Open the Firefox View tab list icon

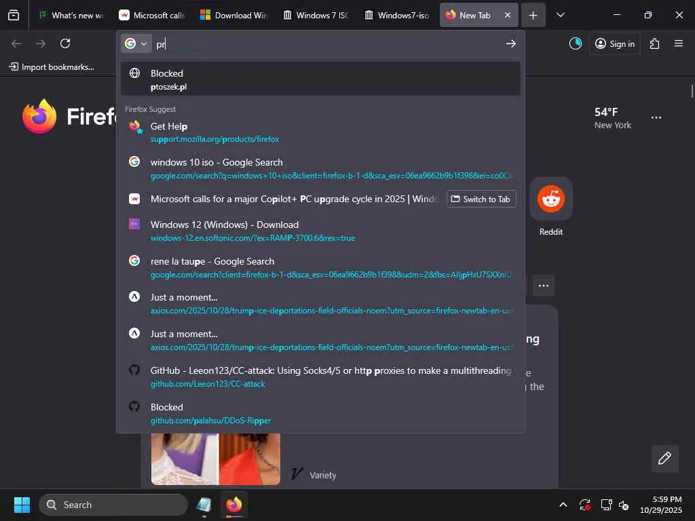click(14, 15)
